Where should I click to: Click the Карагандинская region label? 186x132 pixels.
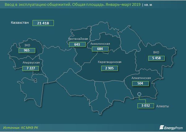click(x=110, y=62)
